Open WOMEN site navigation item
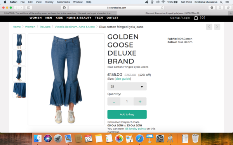This screenshot has height=145, width=233. [x=35, y=18]
